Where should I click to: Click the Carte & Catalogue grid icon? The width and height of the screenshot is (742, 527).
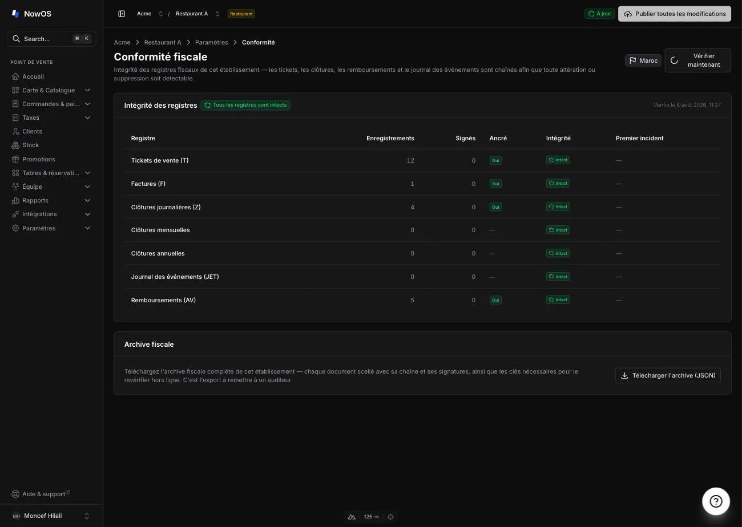tap(15, 90)
